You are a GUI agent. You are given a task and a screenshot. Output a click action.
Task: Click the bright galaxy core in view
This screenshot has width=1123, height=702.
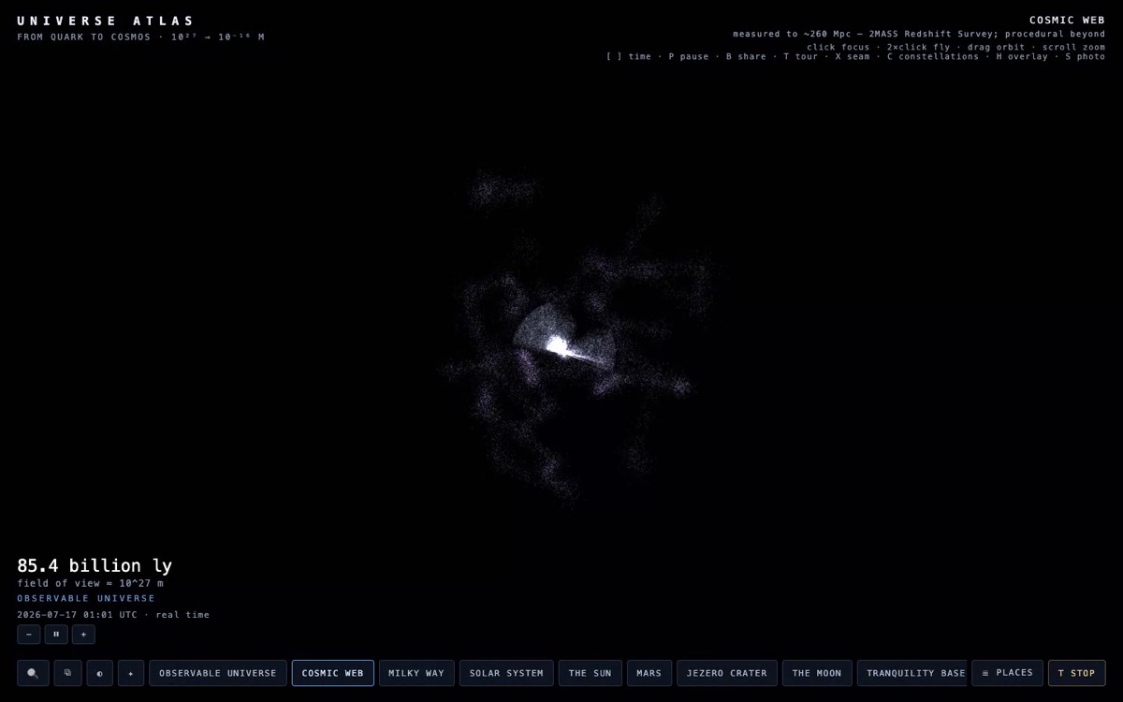[558, 346]
